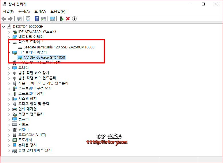223x163 pixels.
Task: Click the 키보드 keyboard icon
Action: tap(15, 124)
